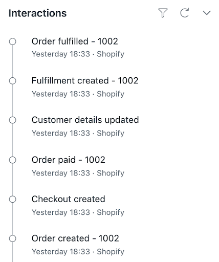Click the timestamp under Order fulfilled
The image size is (219, 262).
point(61,54)
